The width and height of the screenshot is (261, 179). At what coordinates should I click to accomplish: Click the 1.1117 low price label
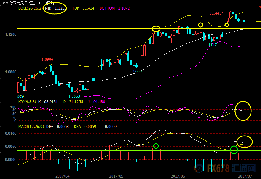point(211,45)
